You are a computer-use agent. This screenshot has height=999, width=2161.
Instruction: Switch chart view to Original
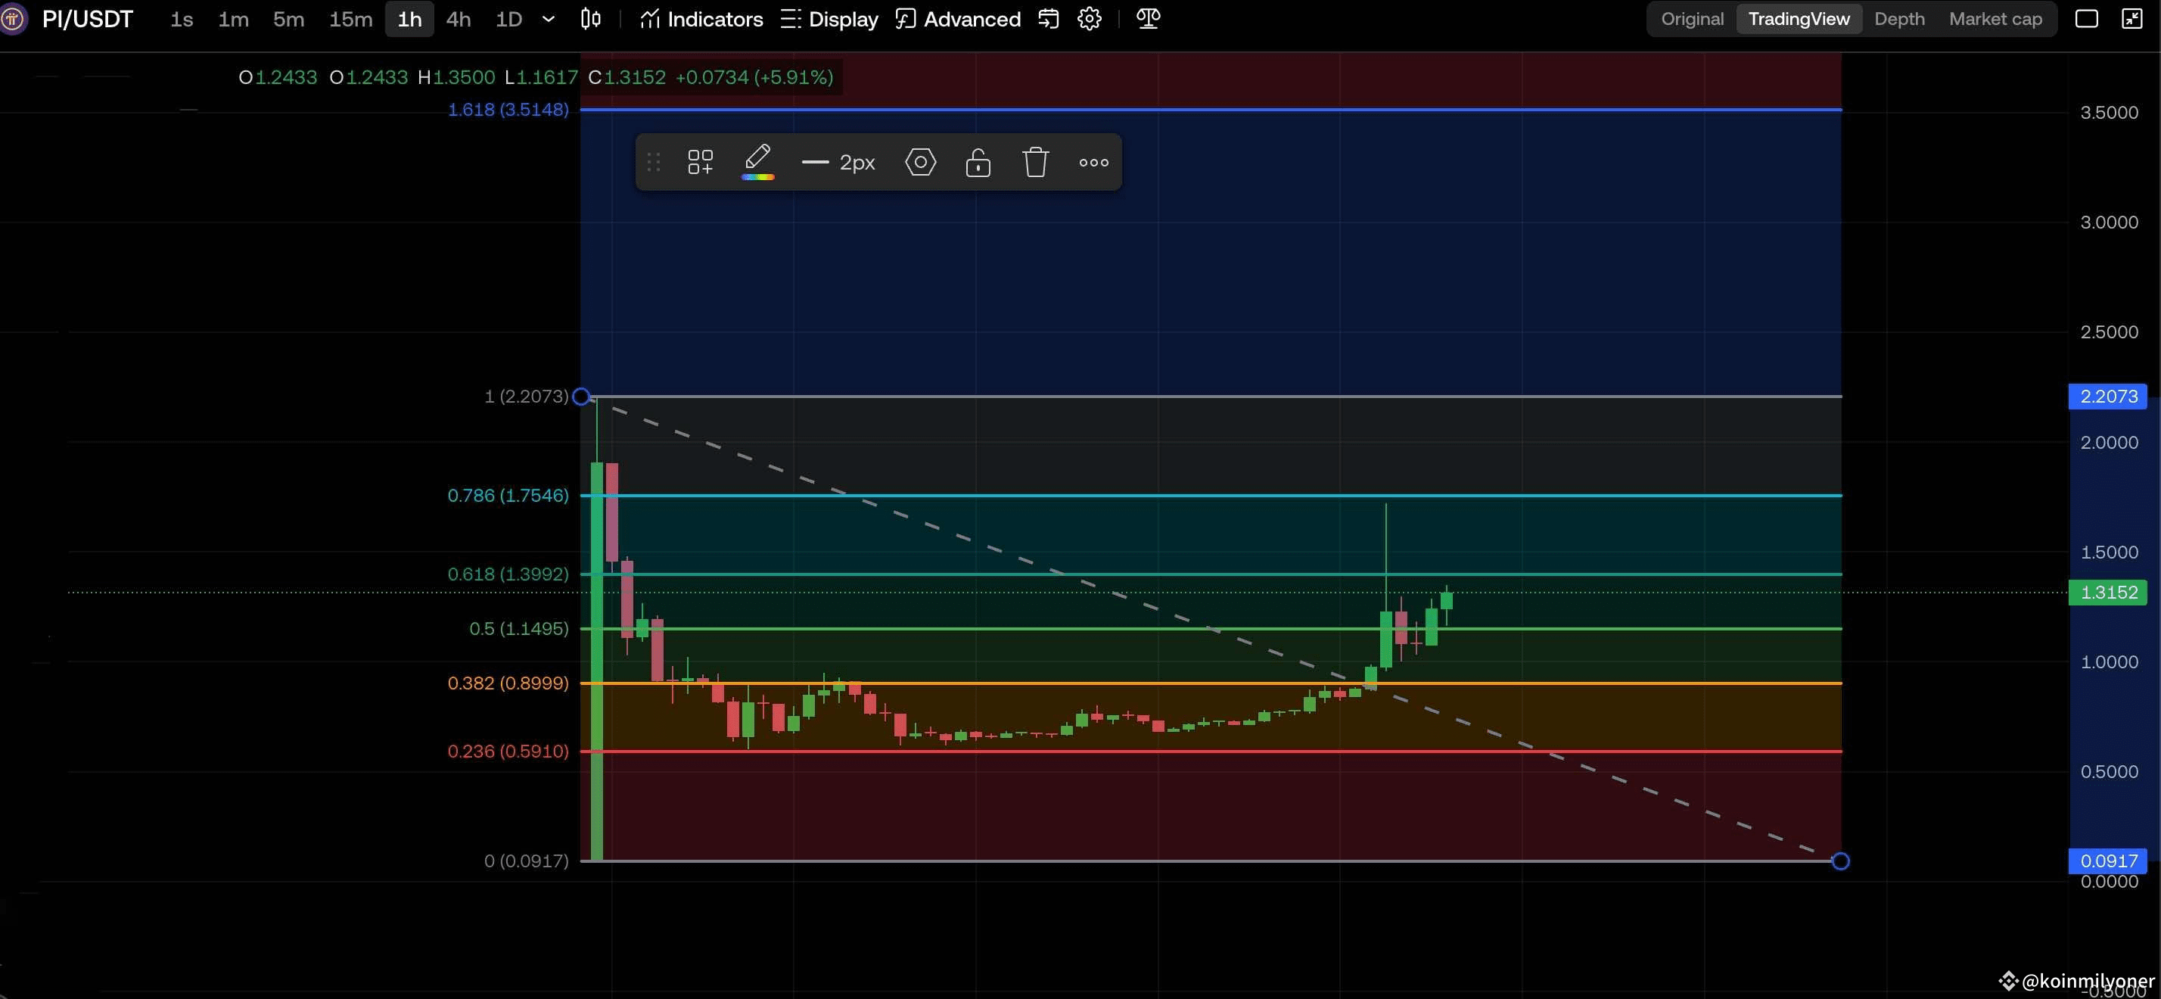(x=1691, y=18)
